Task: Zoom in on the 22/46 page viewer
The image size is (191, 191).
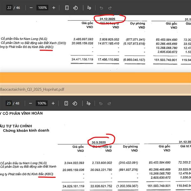Action: (x=53, y=8)
